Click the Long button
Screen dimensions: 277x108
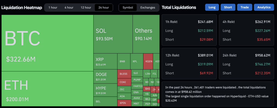(212, 7)
